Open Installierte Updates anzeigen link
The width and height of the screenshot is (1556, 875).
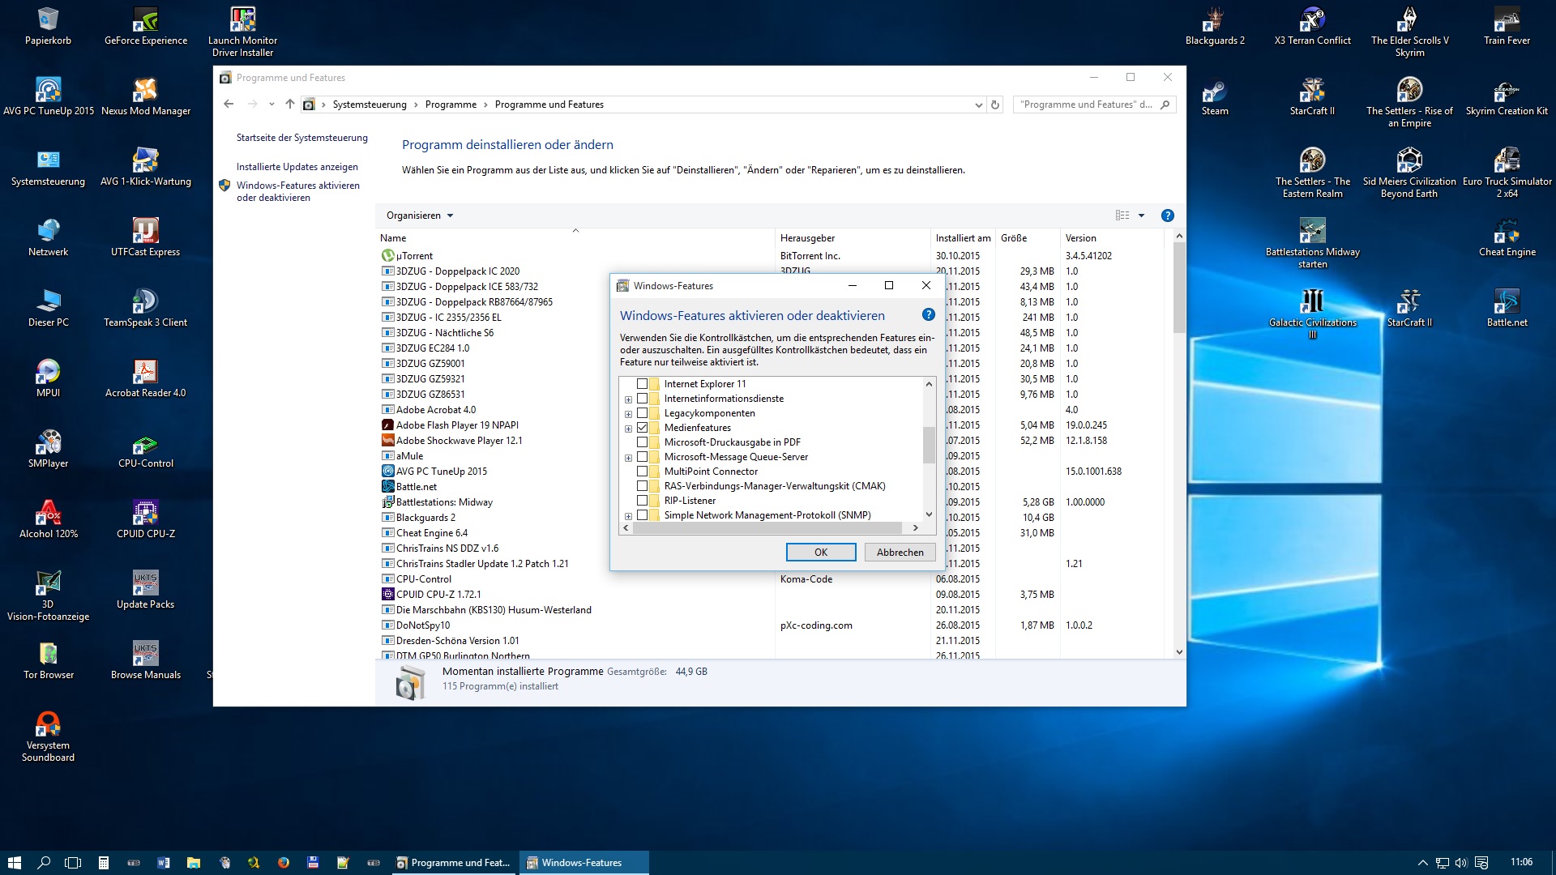[297, 167]
